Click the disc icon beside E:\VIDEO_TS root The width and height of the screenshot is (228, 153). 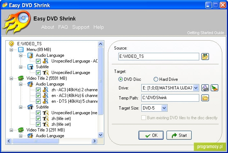coord(12,43)
